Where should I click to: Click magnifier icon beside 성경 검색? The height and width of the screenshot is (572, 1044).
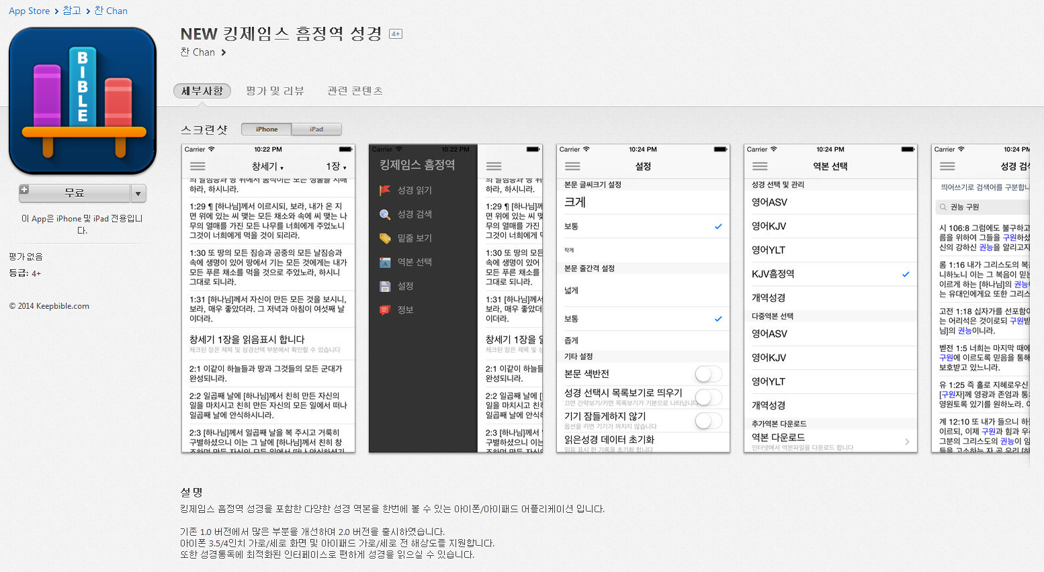click(x=385, y=214)
